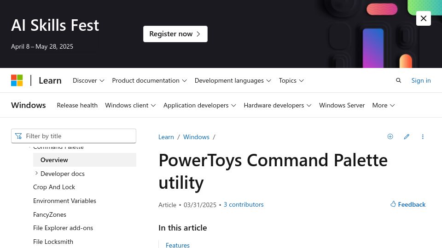Select the Overview tree item
Image resolution: width=442 pixels, height=248 pixels.
85,160
